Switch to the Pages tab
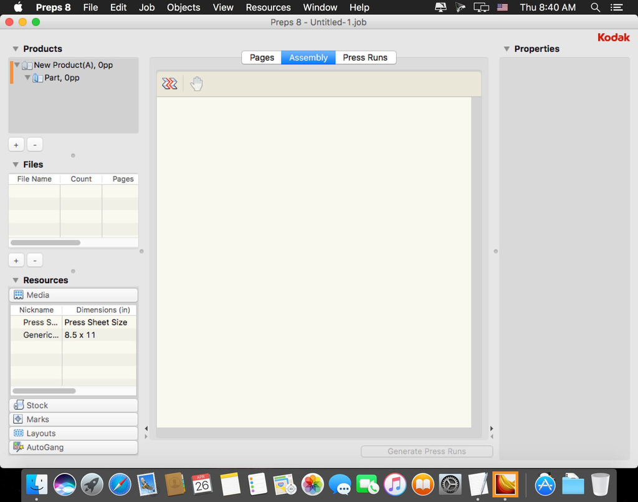Image resolution: width=638 pixels, height=502 pixels. 262,57
